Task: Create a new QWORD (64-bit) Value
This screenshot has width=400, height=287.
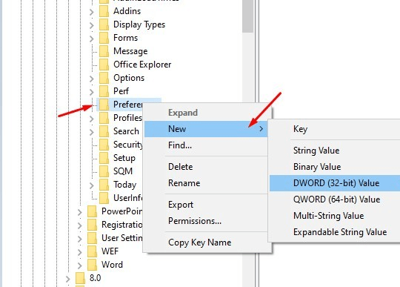Action: tap(335, 199)
